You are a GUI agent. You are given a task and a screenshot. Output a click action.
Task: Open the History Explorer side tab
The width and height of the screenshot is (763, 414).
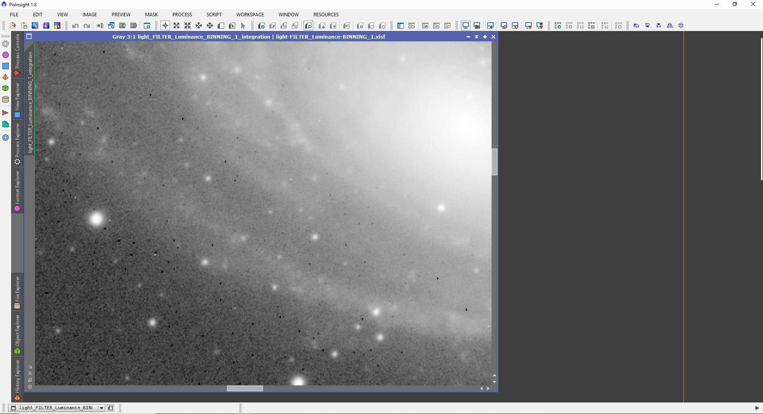[x=17, y=380]
